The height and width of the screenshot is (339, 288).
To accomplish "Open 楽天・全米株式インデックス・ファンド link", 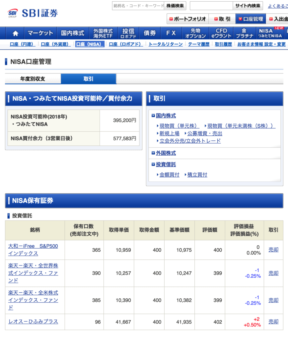I will tap(33, 300).
